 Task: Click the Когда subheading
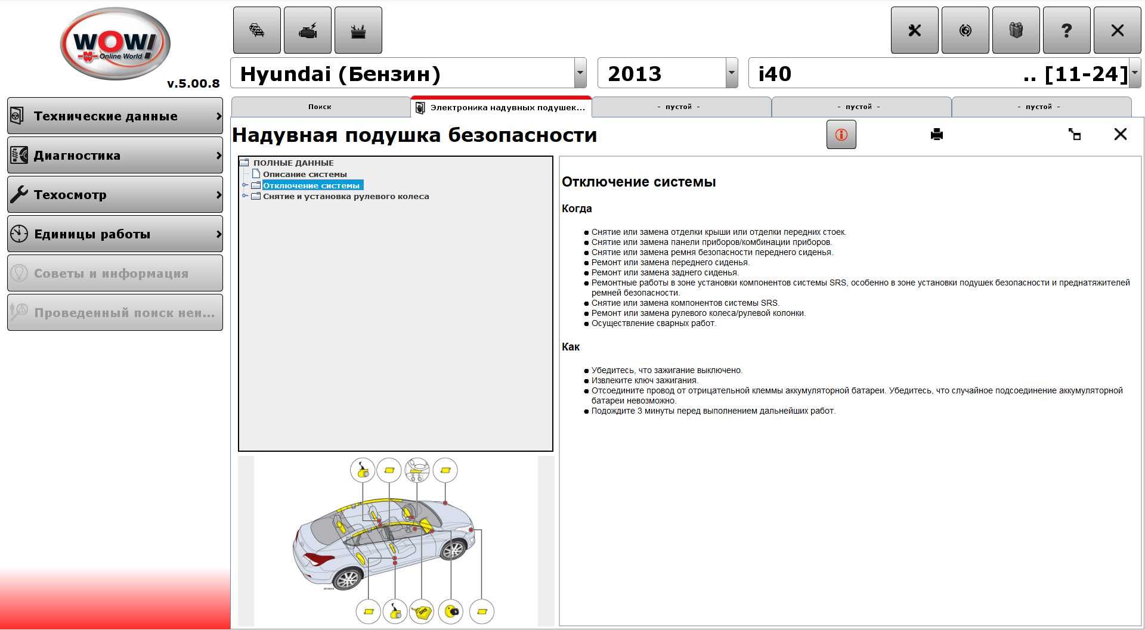point(577,209)
